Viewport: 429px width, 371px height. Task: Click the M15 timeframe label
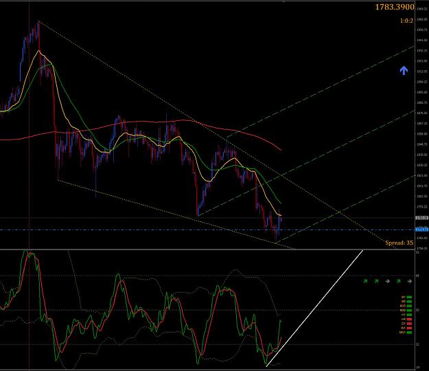(x=403, y=306)
